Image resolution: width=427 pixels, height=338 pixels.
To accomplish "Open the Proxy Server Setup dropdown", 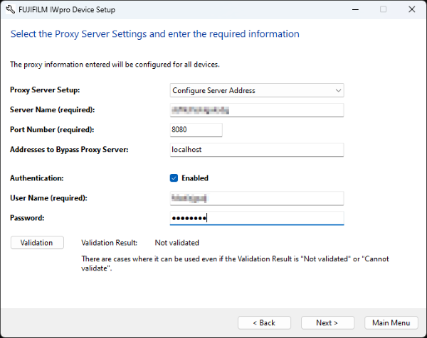I will pos(257,90).
